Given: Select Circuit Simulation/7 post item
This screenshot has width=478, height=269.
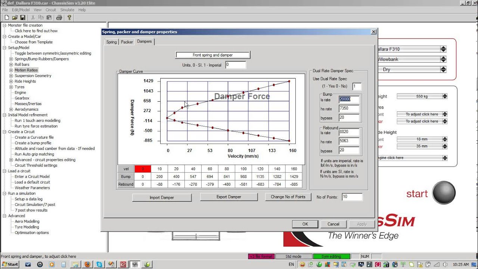Looking at the screenshot, I should coord(35,205).
